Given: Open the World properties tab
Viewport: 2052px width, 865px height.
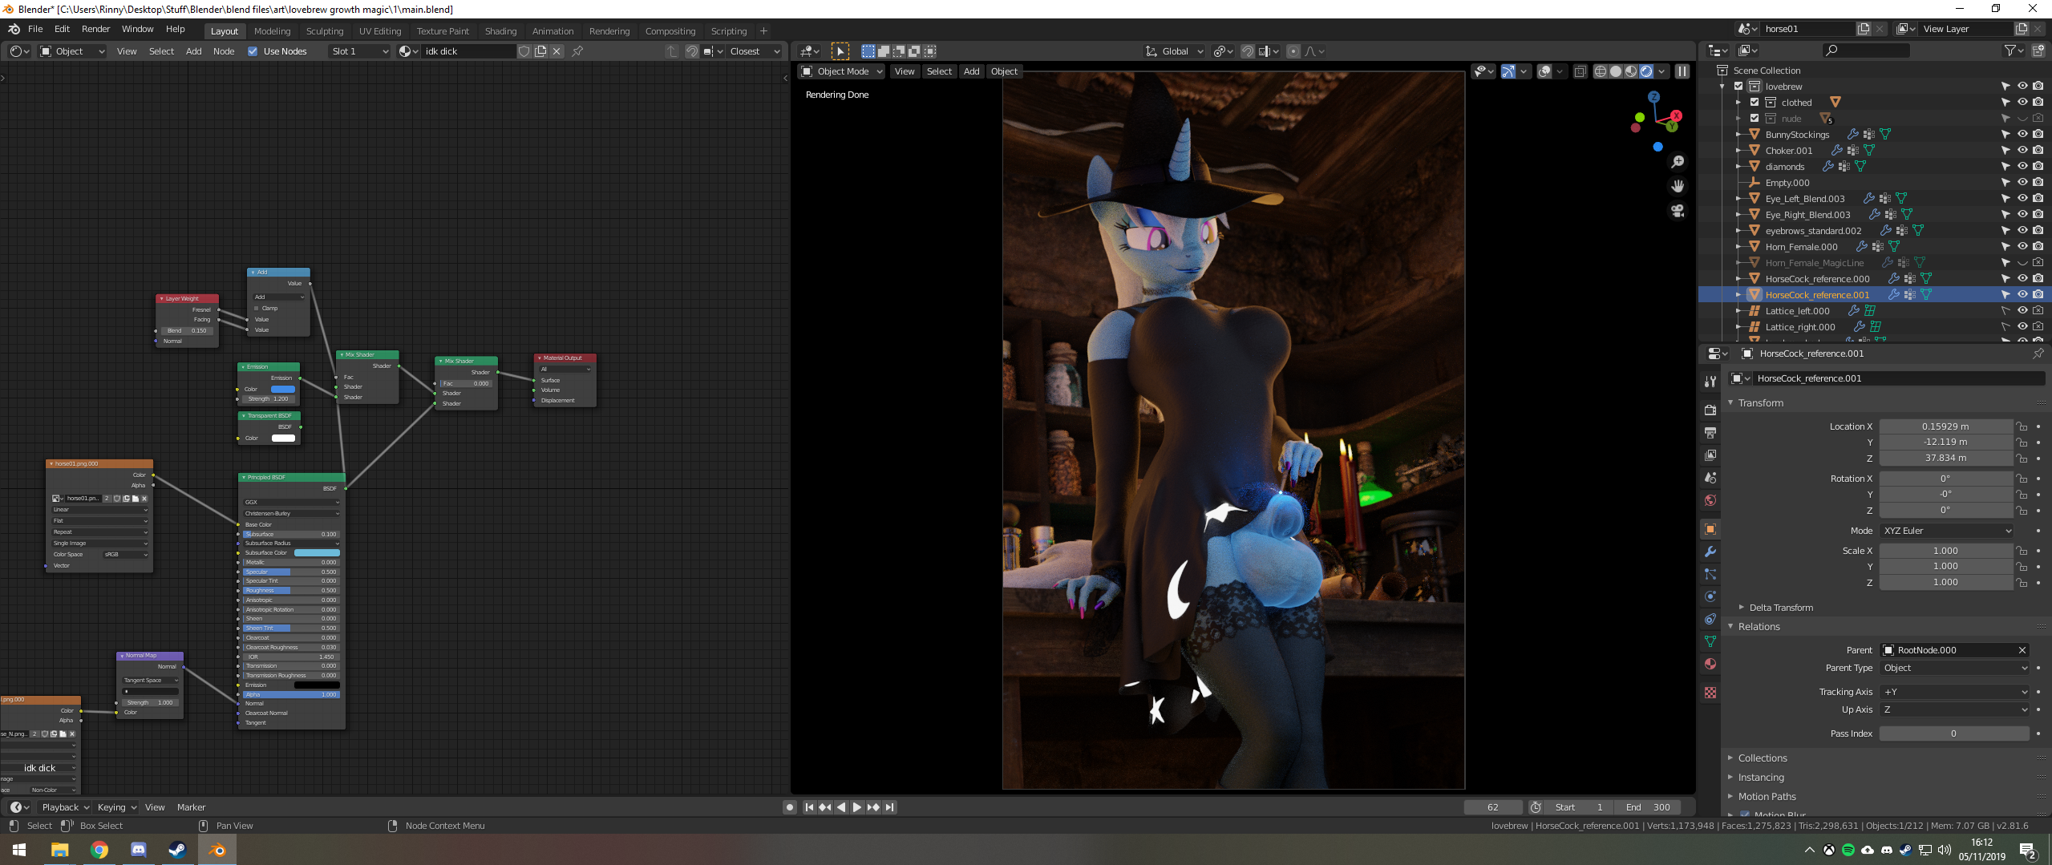Looking at the screenshot, I should coord(1710,500).
